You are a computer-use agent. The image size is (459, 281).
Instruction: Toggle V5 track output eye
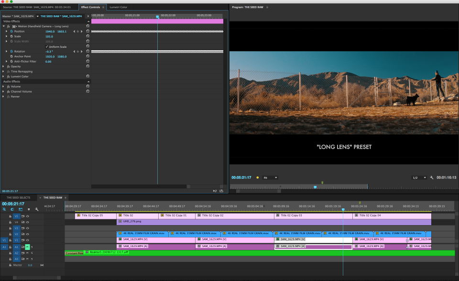click(x=28, y=216)
